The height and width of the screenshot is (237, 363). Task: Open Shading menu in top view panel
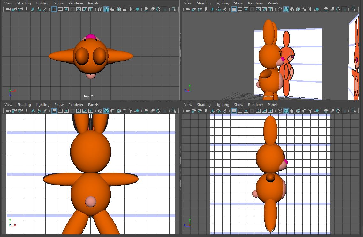pos(24,3)
